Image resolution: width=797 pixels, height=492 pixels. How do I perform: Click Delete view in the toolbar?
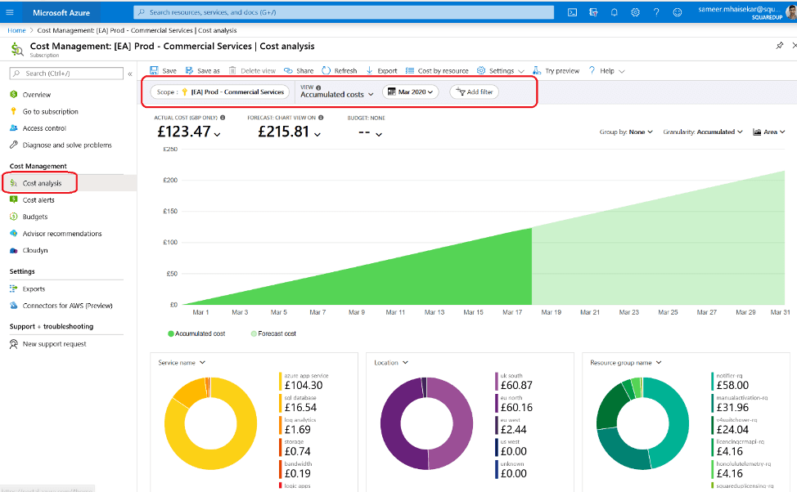(252, 70)
